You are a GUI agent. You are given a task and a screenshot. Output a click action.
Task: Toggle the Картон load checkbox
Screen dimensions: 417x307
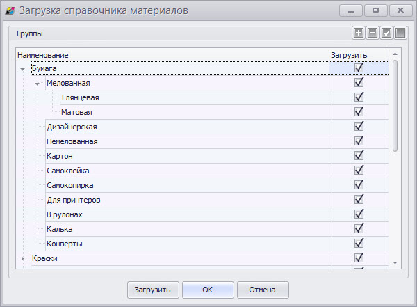pos(359,156)
